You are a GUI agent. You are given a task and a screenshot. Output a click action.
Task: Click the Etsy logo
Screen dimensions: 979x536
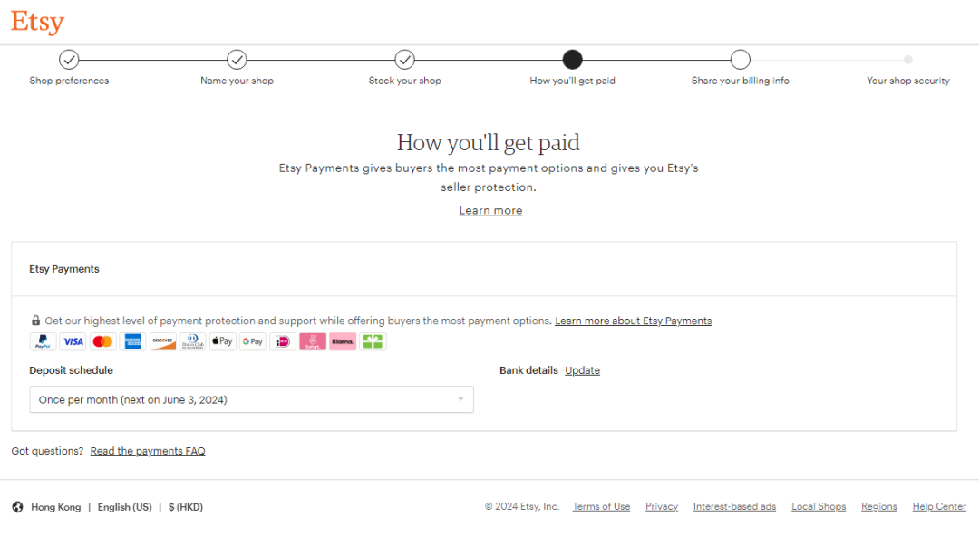tap(37, 23)
